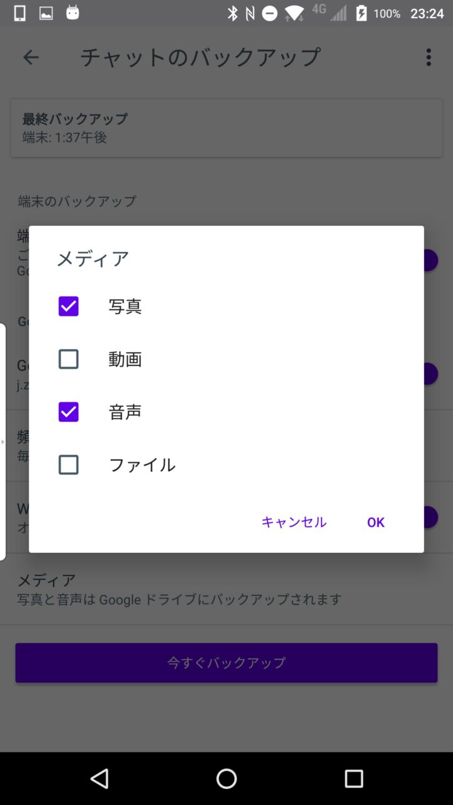Viewport: 453px width, 805px height.
Task: Check the 動画 checkbox
Action: pos(69,359)
